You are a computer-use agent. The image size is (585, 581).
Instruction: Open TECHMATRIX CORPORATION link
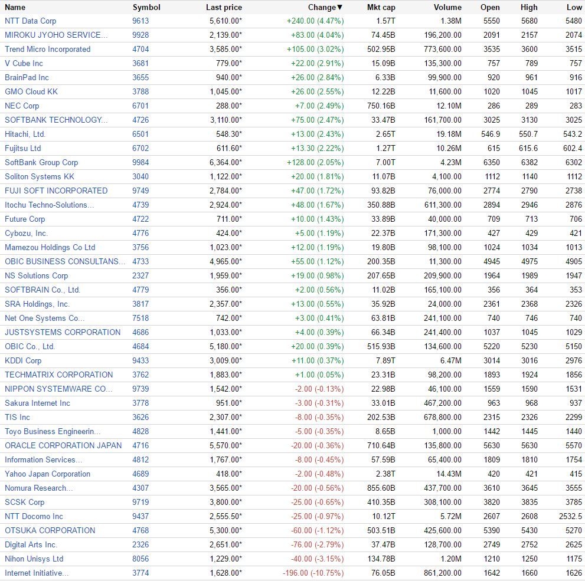tap(58, 375)
